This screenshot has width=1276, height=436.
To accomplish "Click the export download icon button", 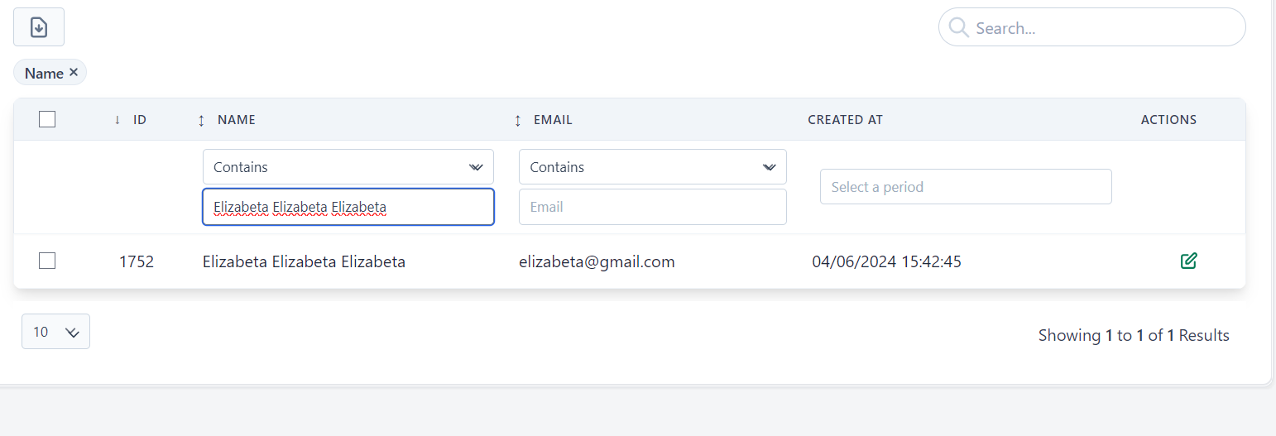I will click(x=39, y=27).
